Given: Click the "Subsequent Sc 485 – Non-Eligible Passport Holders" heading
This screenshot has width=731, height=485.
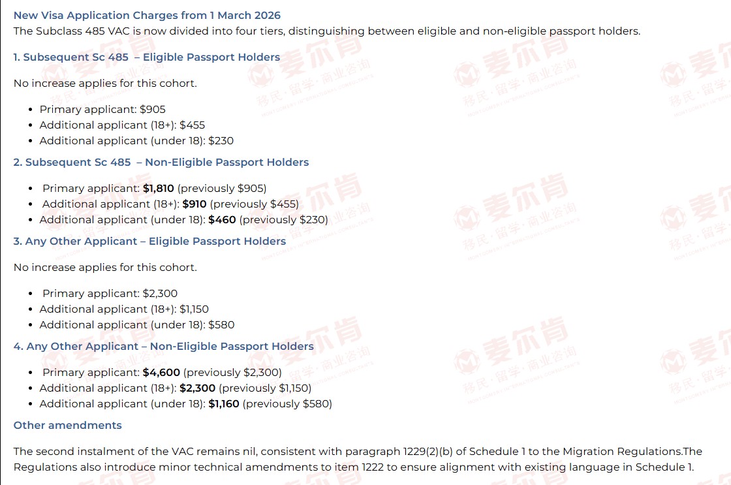Looking at the screenshot, I should click(161, 162).
